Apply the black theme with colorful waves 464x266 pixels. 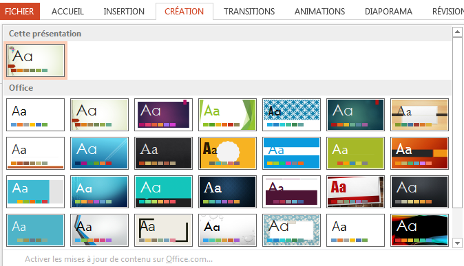420,230
